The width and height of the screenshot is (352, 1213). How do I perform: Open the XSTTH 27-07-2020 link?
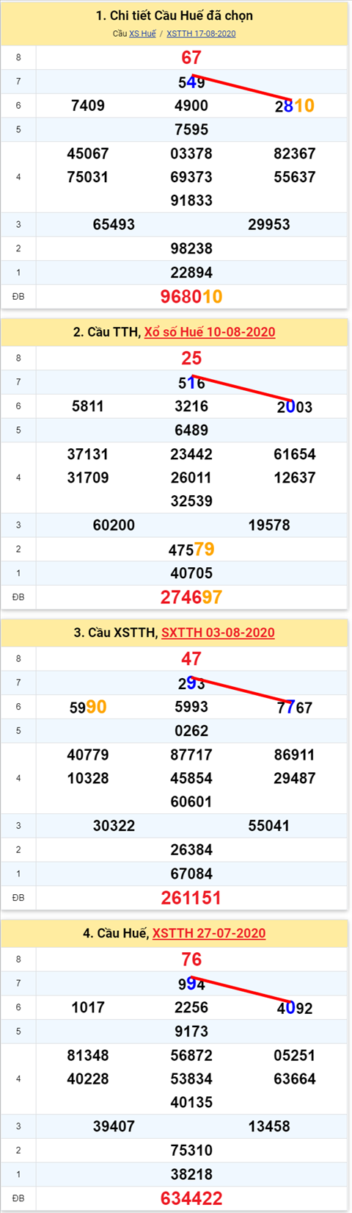click(209, 933)
